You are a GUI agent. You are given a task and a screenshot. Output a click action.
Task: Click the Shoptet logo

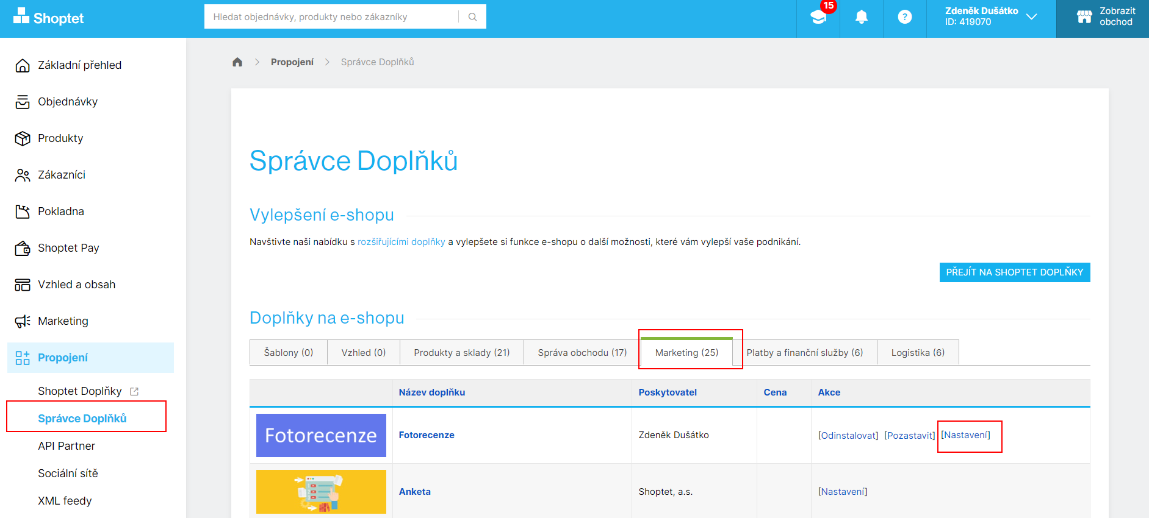(x=49, y=18)
